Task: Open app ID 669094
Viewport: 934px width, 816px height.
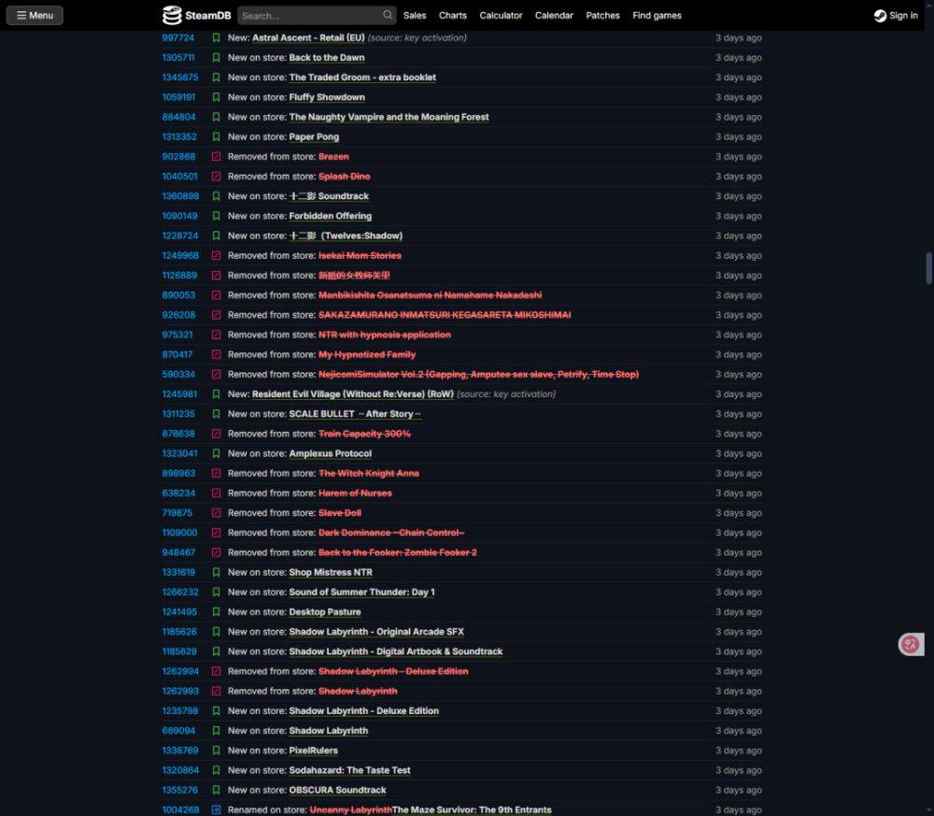Action: 178,731
